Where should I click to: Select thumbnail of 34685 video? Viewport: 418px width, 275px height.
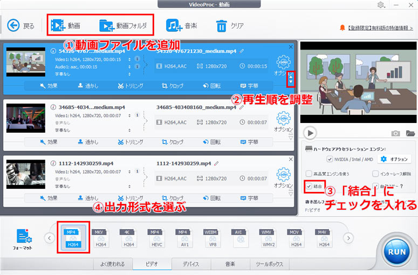tap(26, 118)
